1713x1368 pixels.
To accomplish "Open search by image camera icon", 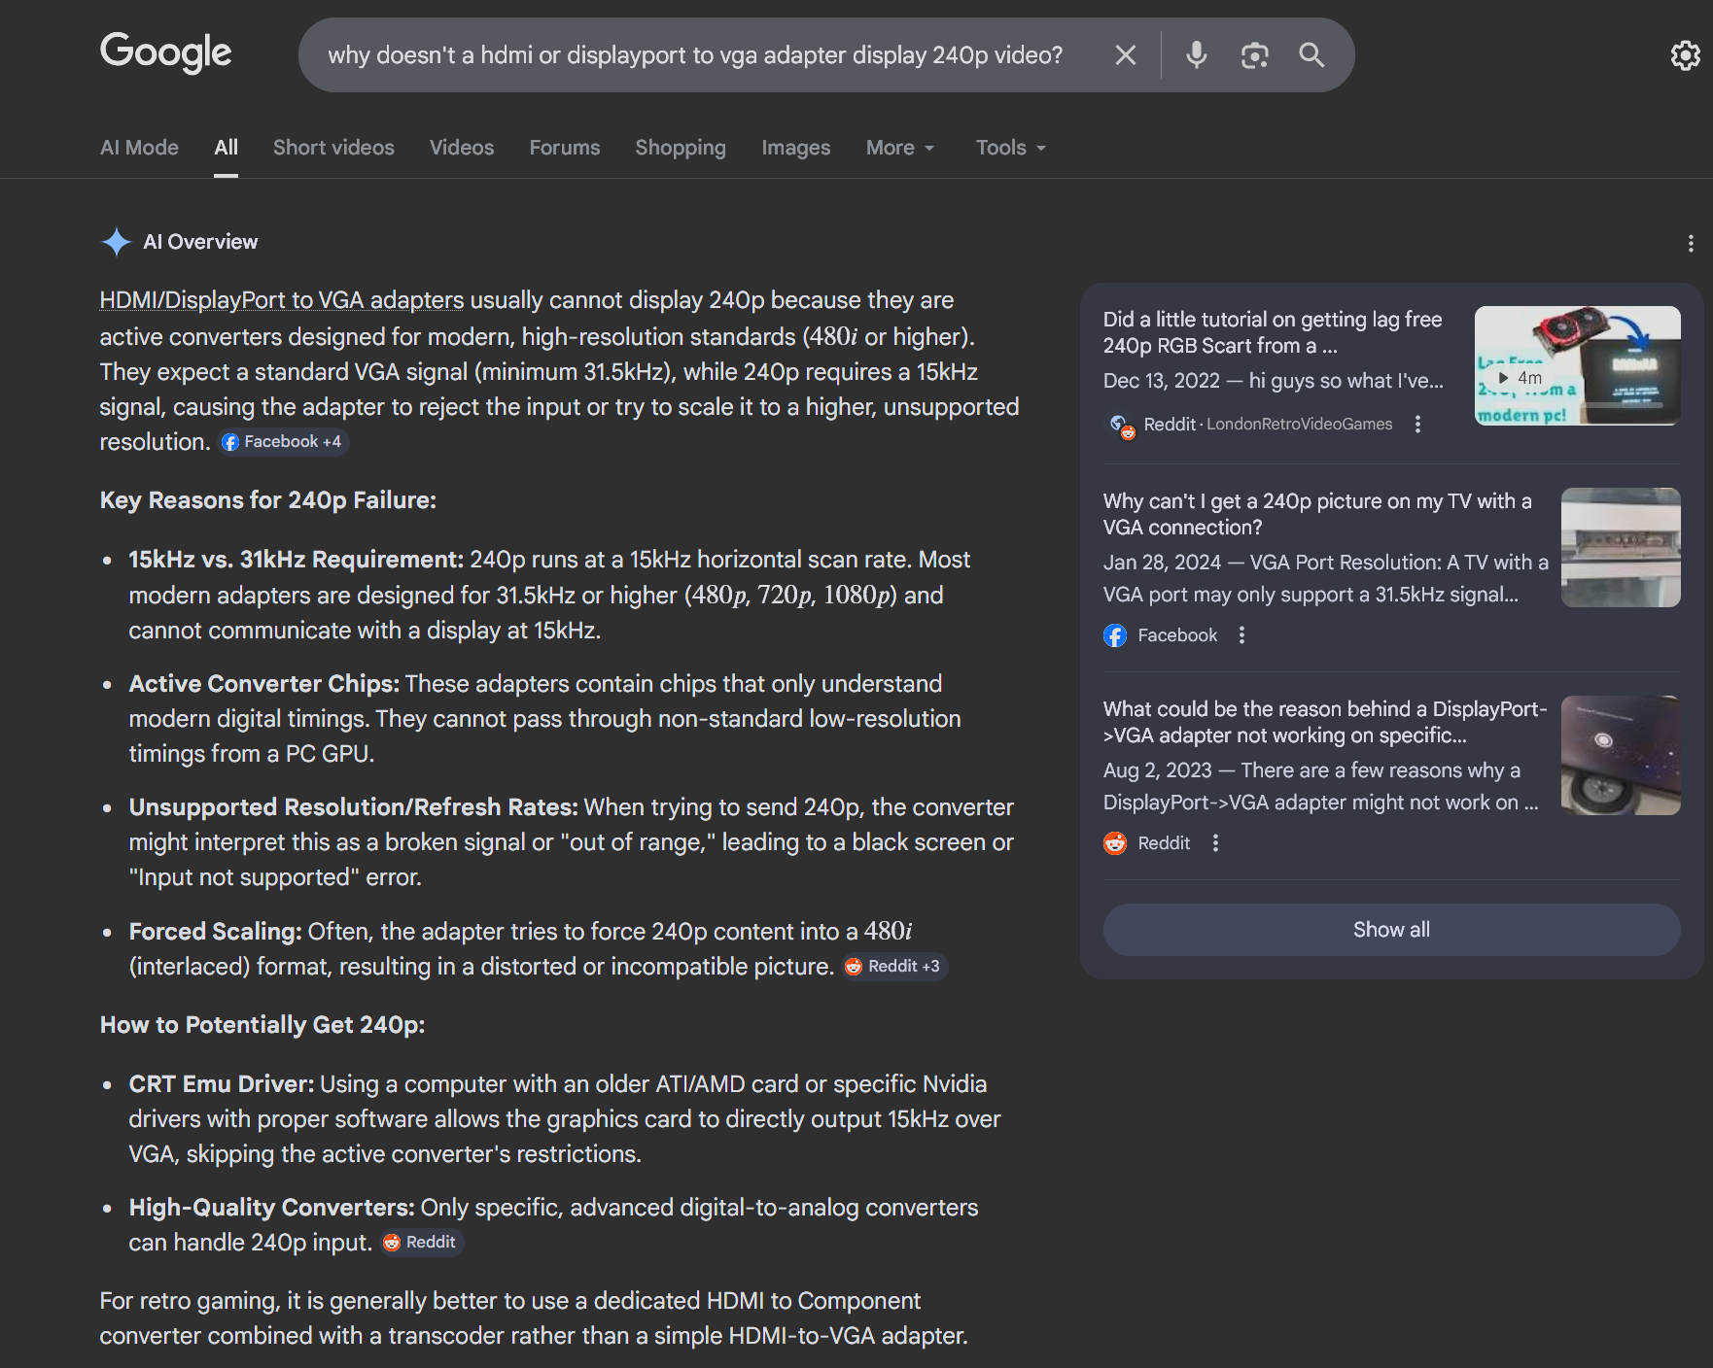I will click(x=1254, y=55).
